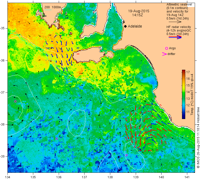Viewport: 200px width, 180px height.
Task: Click the 138 longitude axis label
Action: coord(110,177)
